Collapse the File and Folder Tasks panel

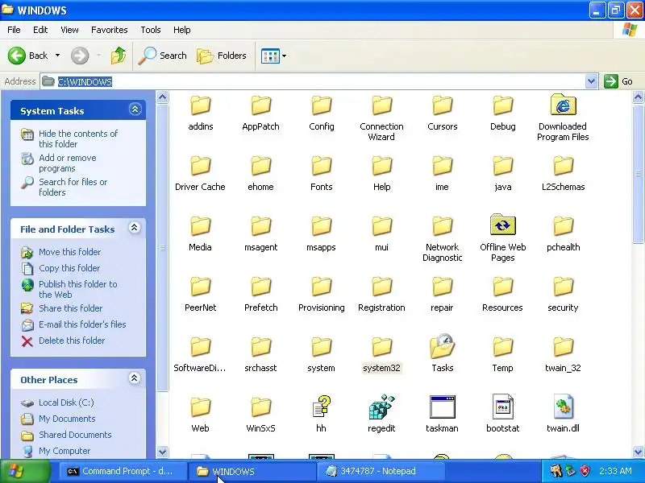134,228
